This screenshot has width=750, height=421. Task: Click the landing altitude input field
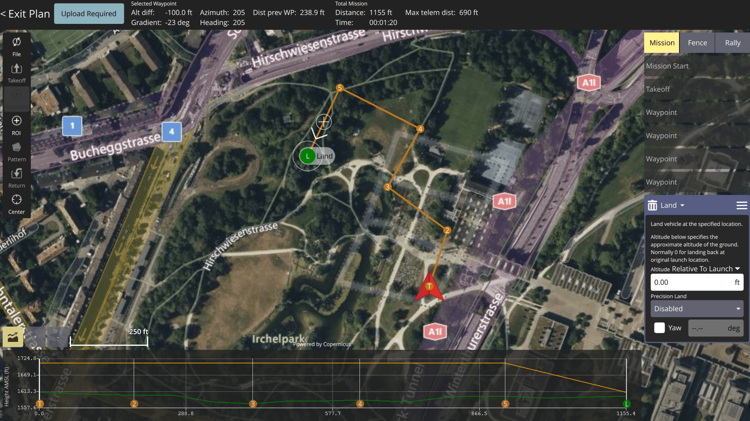click(697, 282)
